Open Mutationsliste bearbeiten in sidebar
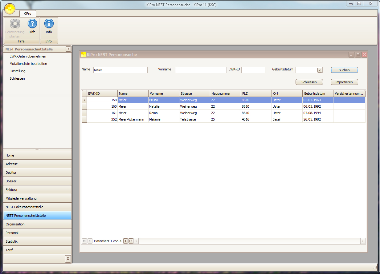This screenshot has height=274, width=380. (28, 64)
